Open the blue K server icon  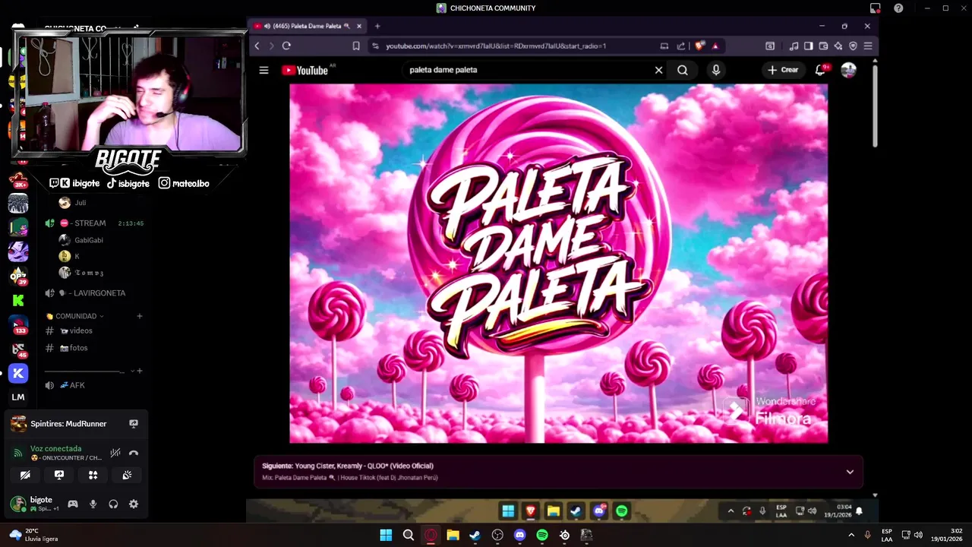(x=18, y=373)
